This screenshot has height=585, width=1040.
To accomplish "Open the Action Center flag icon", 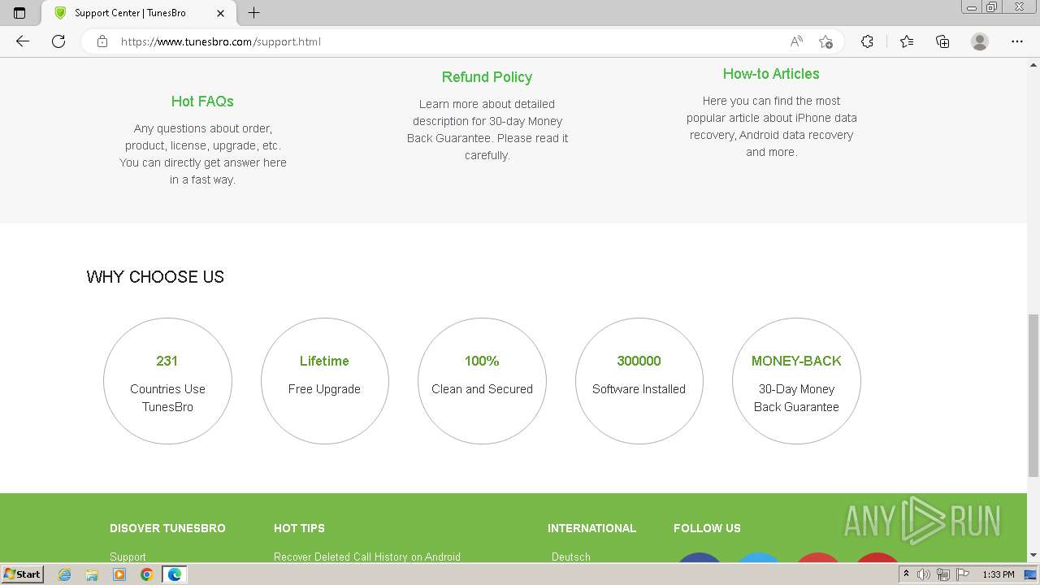I will [961, 574].
